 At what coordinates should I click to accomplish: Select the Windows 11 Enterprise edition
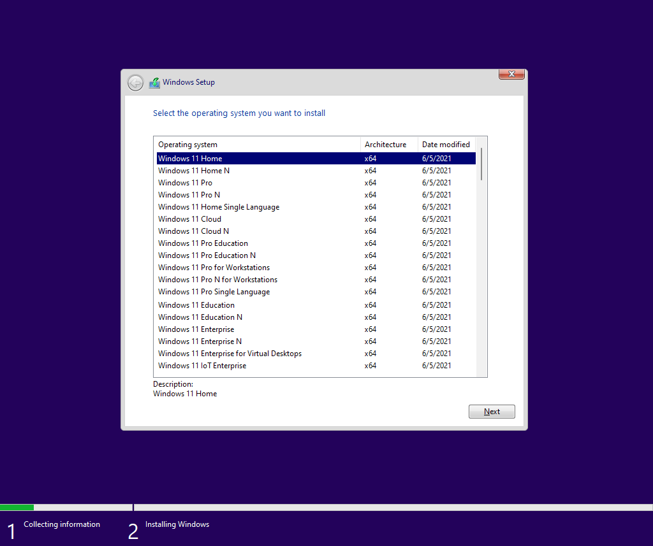pos(316,329)
